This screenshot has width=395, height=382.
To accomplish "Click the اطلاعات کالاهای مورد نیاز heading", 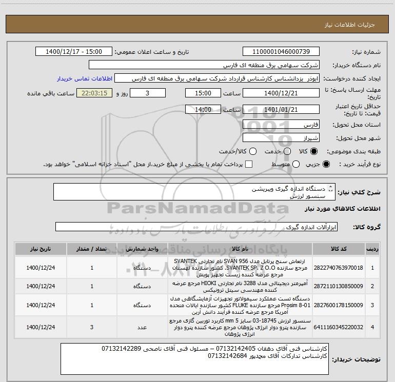I will coord(342,209).
